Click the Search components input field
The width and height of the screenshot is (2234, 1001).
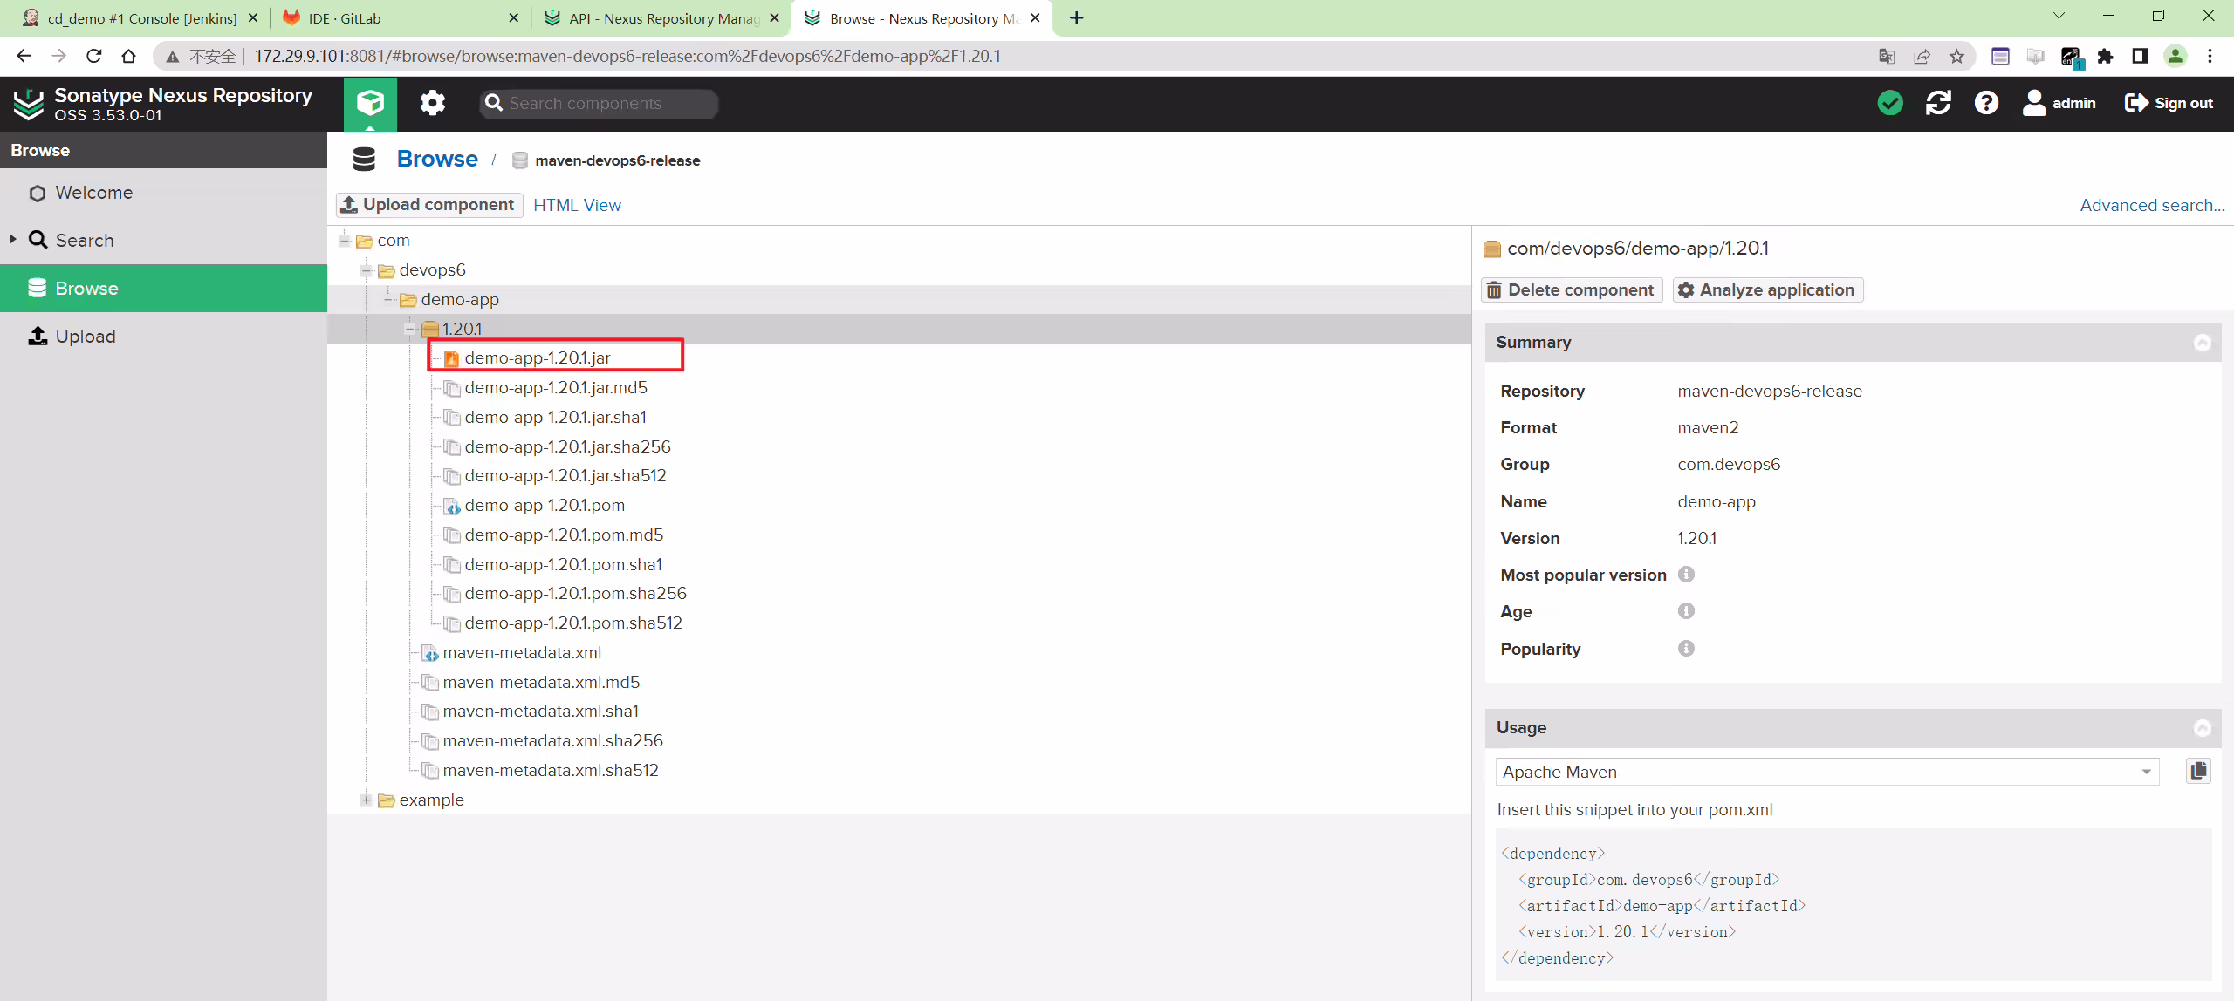pos(599,104)
